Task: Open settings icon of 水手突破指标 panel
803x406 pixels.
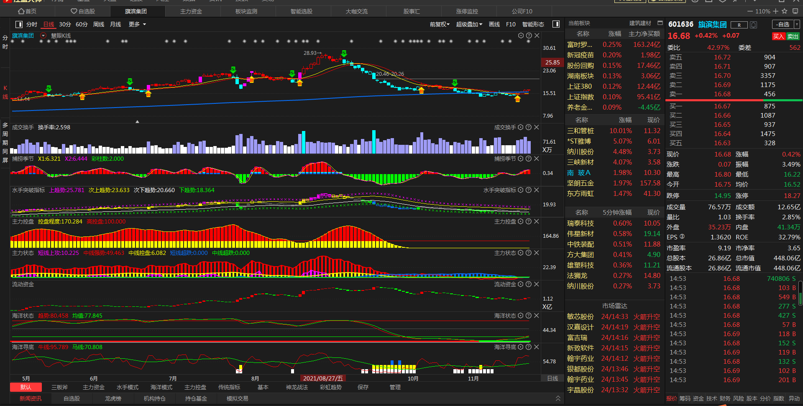Action: pos(521,190)
